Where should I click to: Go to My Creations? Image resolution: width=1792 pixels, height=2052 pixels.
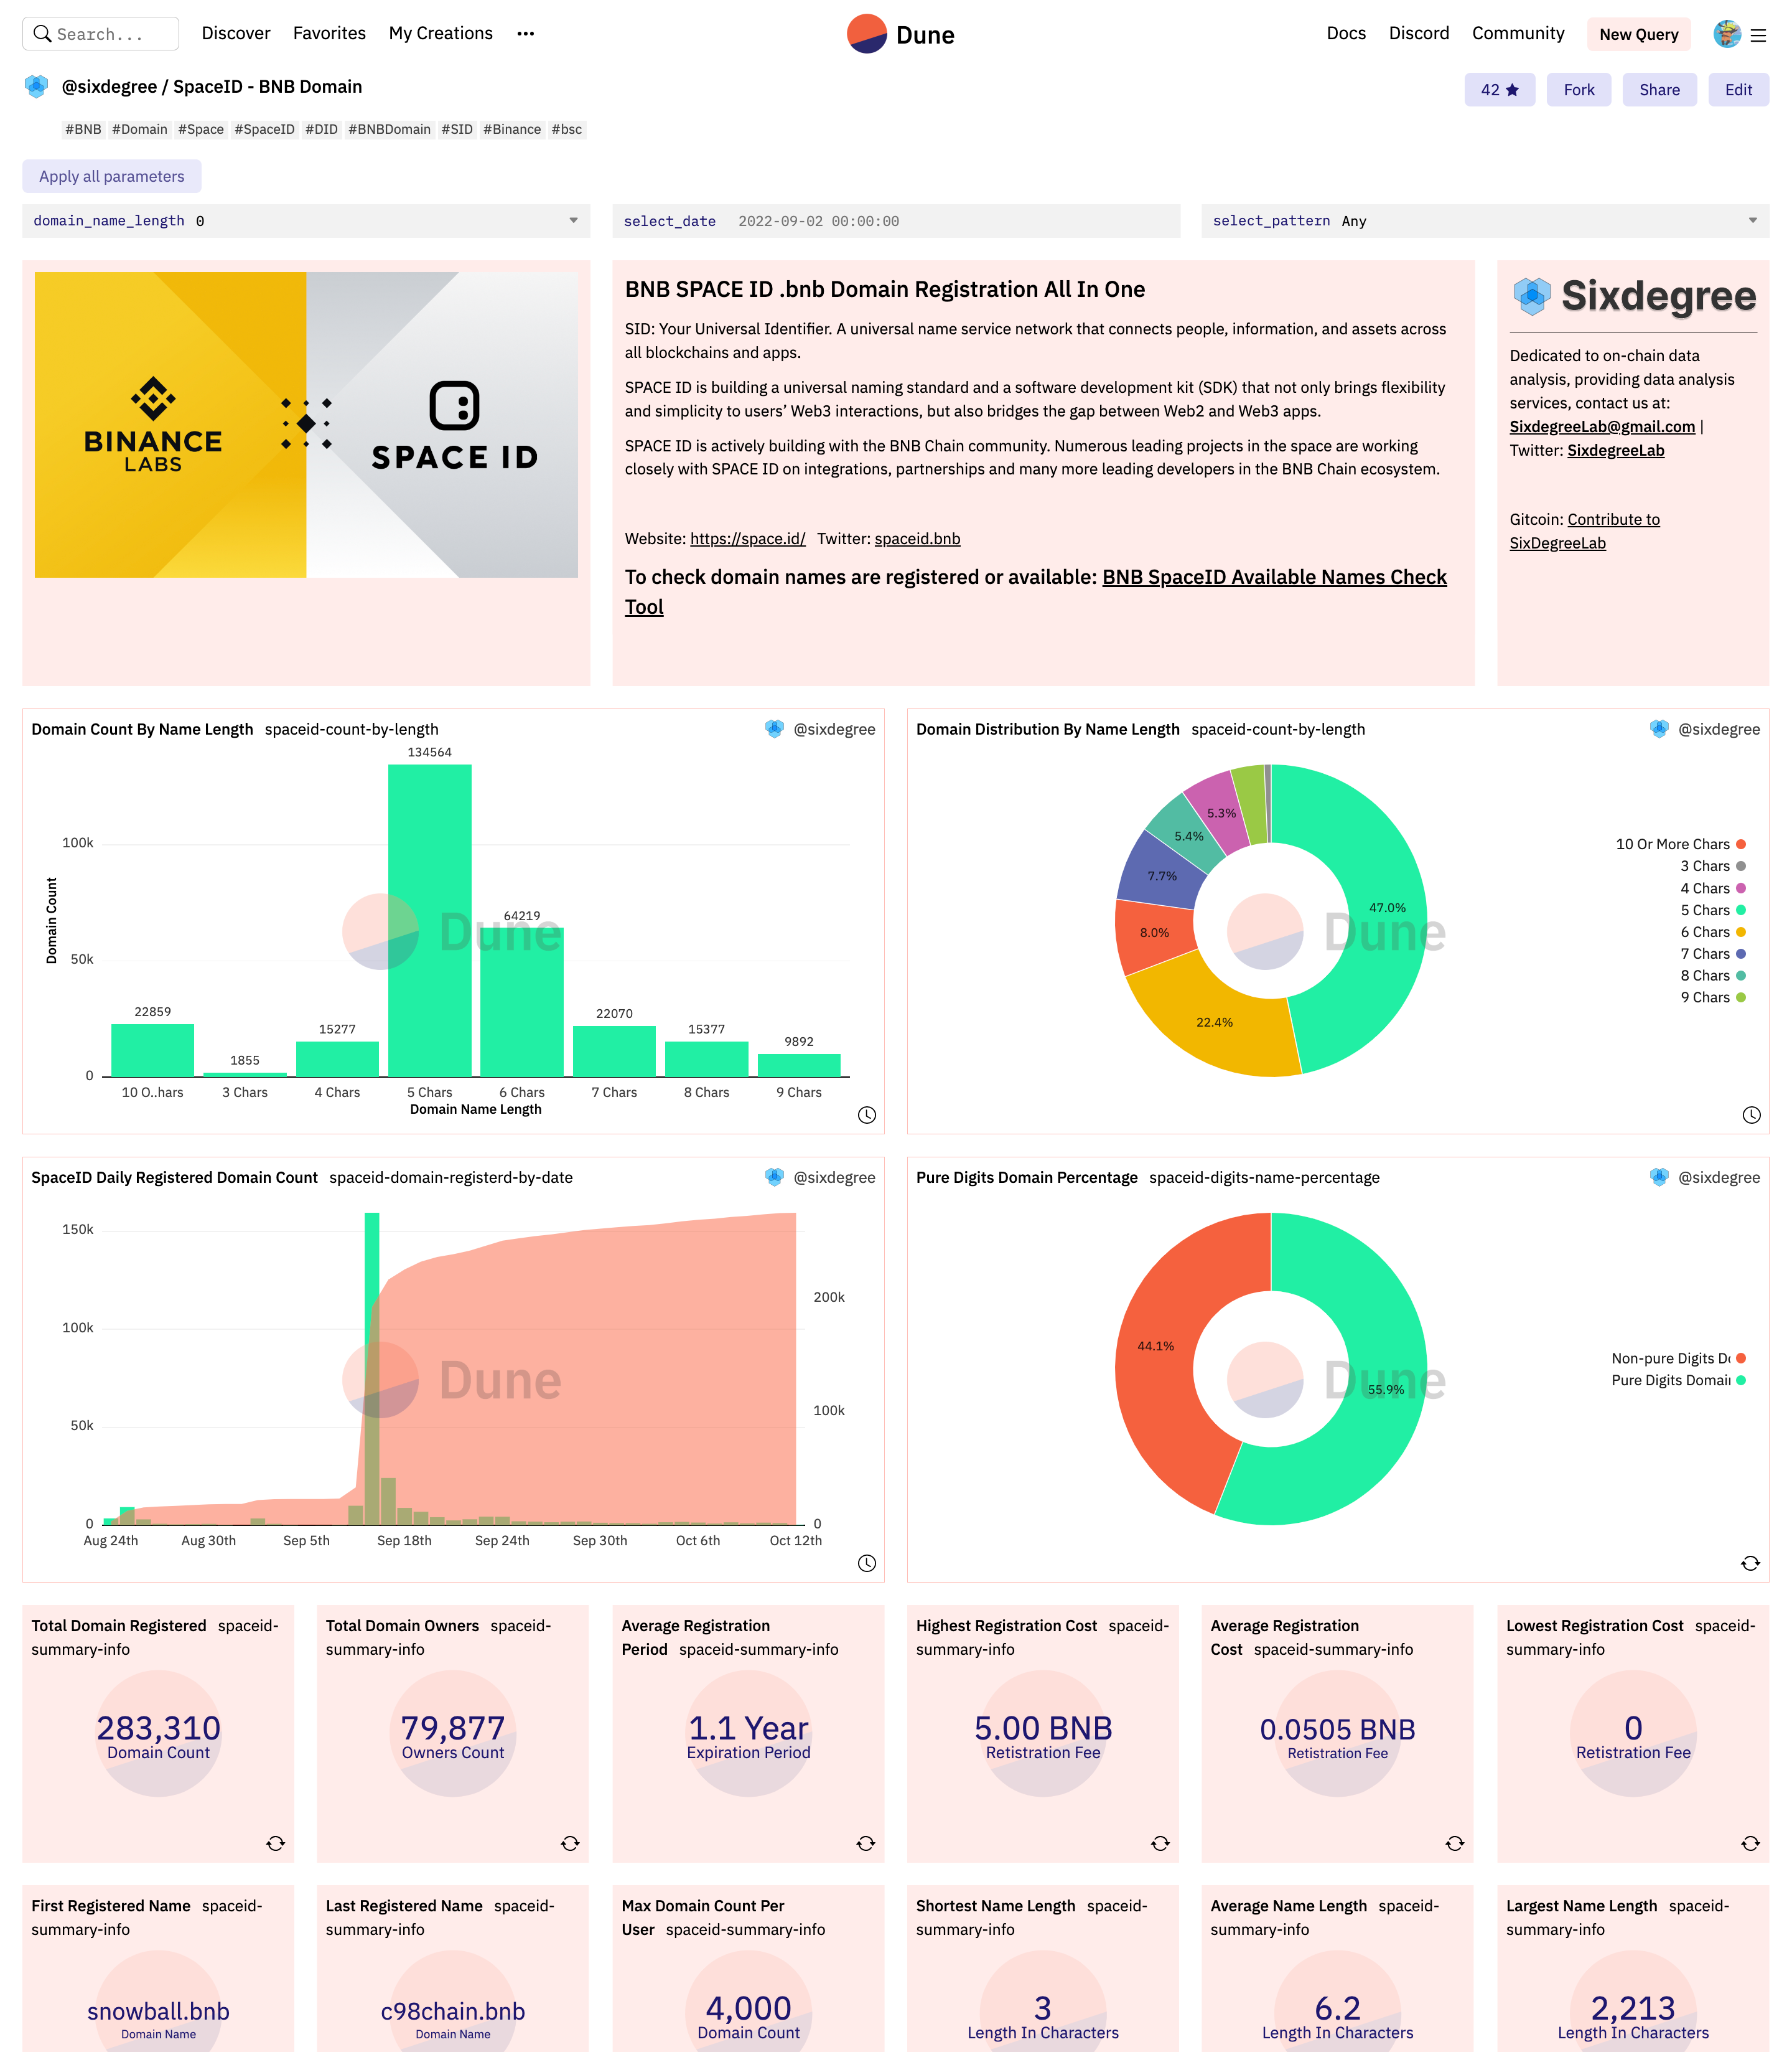pos(440,34)
